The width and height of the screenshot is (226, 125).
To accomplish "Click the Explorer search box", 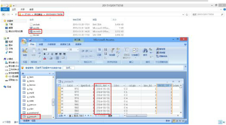I will pyautogui.click(x=208, y=15).
